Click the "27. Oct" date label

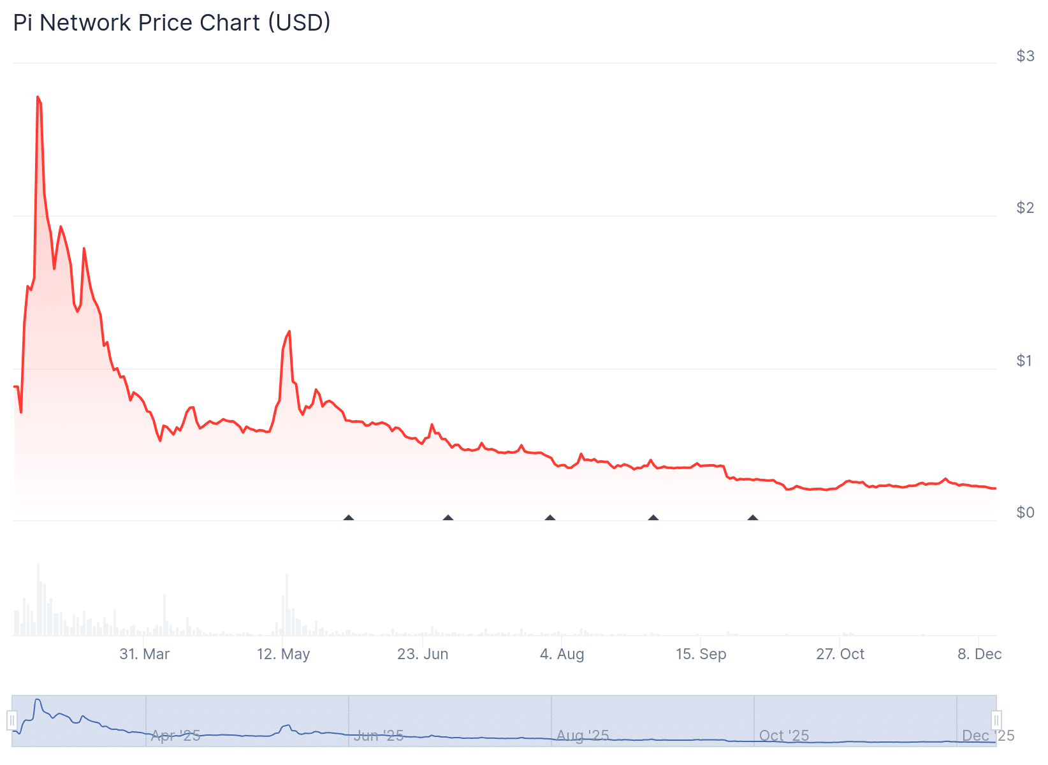(840, 654)
